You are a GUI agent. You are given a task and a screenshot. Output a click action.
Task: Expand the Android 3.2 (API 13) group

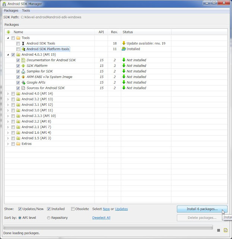8,99
